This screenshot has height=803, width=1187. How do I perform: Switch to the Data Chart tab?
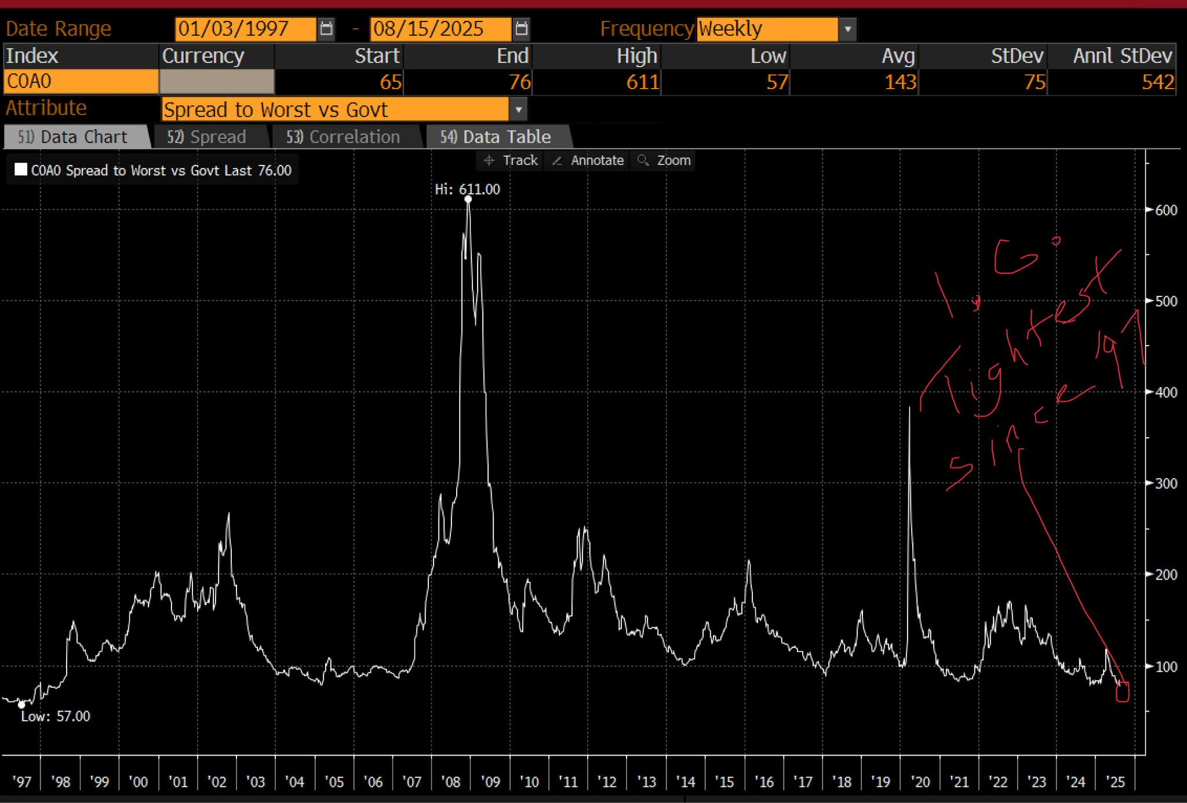(74, 137)
